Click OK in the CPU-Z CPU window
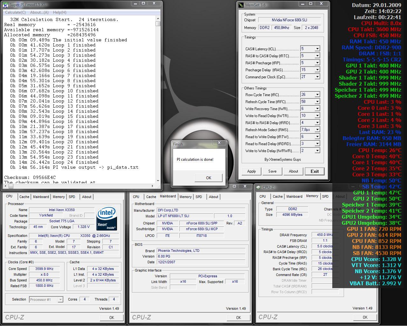Screen dimensions: 407x326 [x=112, y=317]
